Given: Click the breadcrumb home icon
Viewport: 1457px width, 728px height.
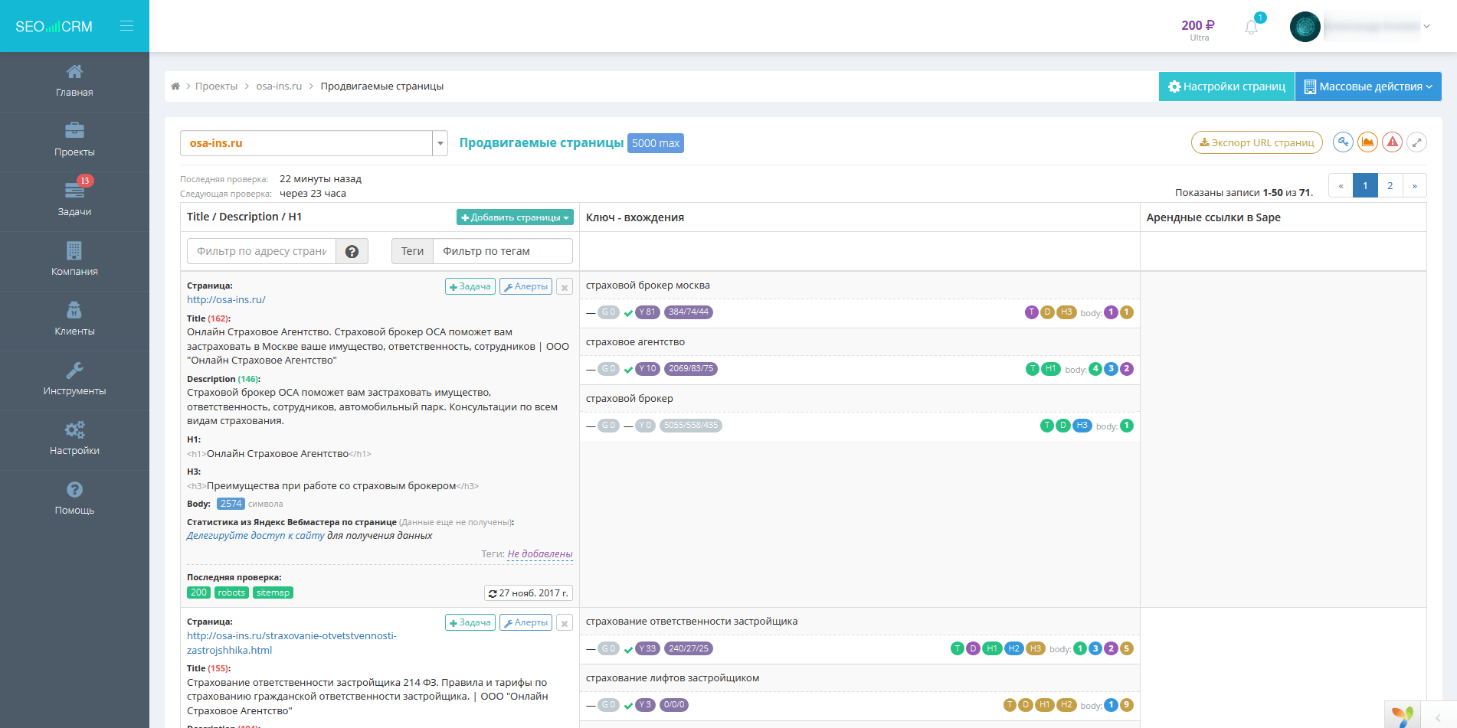Looking at the screenshot, I should (x=175, y=87).
